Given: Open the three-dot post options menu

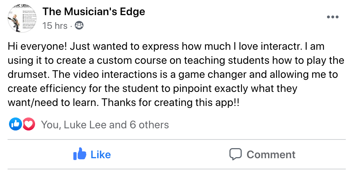Looking at the screenshot, I should tap(333, 17).
